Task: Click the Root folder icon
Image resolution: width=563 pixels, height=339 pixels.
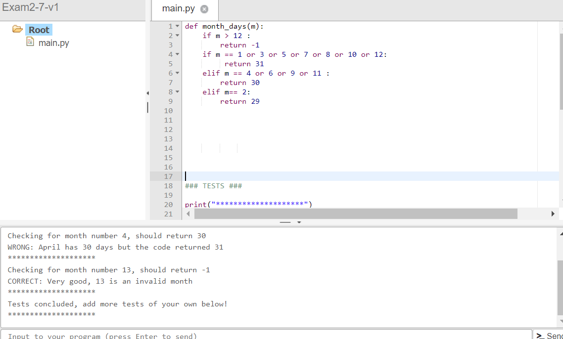Action: coord(17,29)
